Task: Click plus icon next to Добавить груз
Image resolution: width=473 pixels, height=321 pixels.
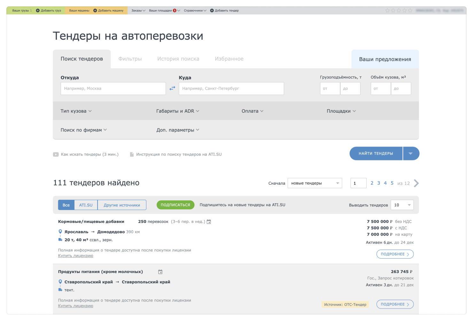Action: pos(38,11)
